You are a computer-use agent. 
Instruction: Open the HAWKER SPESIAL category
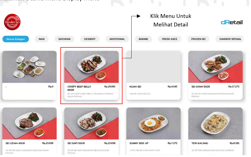tap(230, 39)
